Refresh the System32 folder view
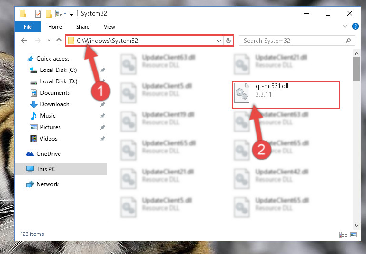 (228, 41)
